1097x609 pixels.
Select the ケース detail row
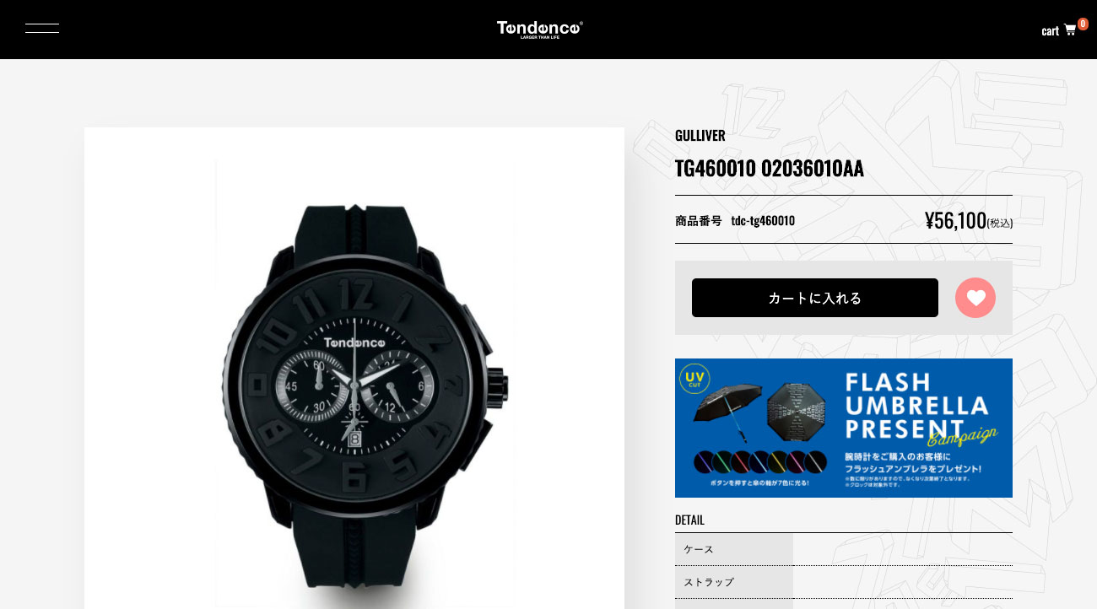pyautogui.click(x=844, y=549)
